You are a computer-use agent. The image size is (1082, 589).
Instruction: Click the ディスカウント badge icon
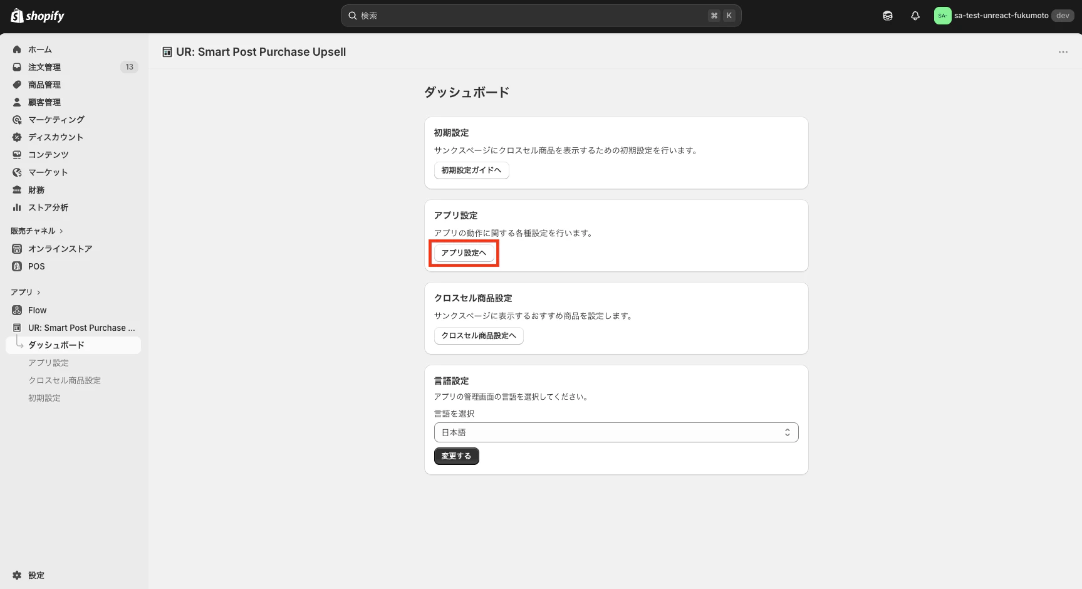[17, 137]
